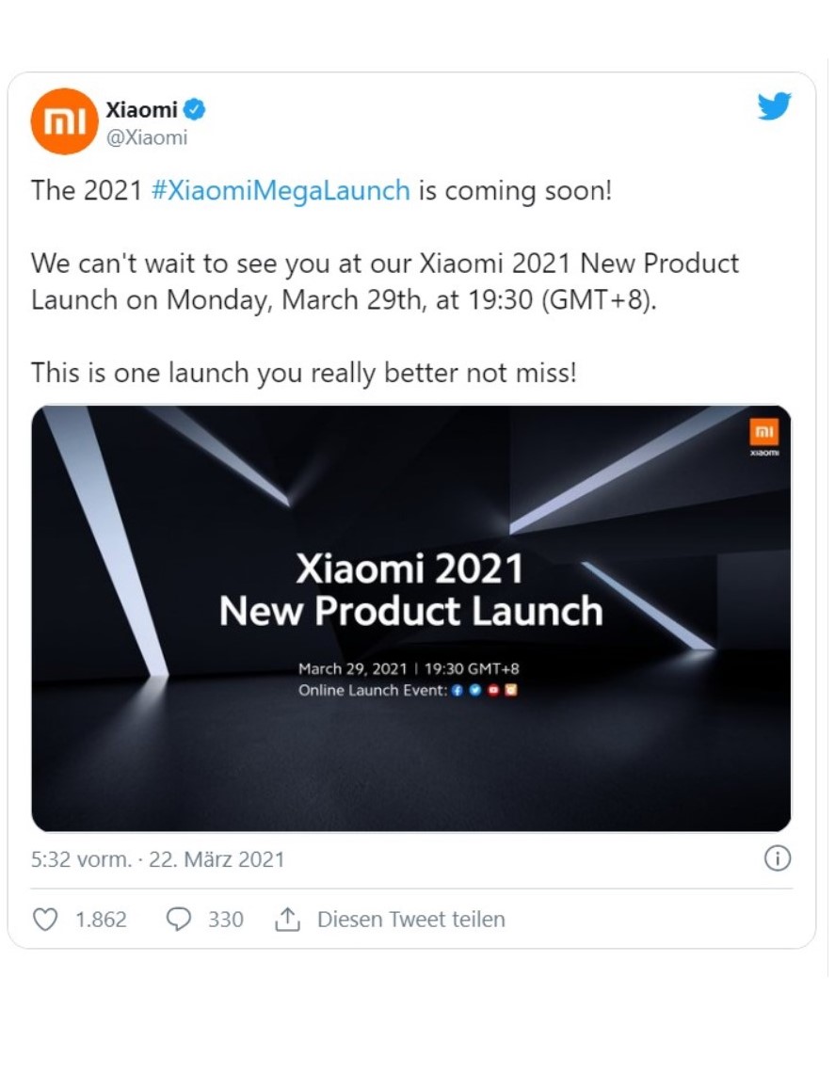Image resolution: width=835 pixels, height=1073 pixels.
Task: View the 1.862 likes count
Action: coord(101,920)
